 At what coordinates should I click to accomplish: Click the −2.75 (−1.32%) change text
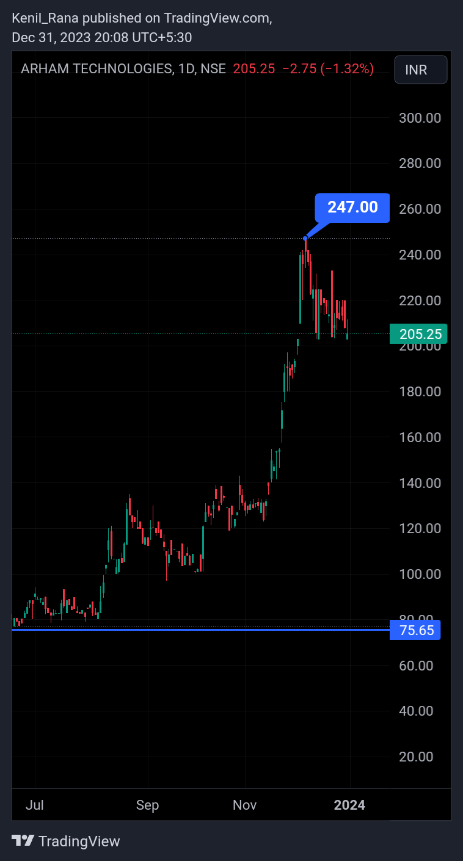coord(328,69)
